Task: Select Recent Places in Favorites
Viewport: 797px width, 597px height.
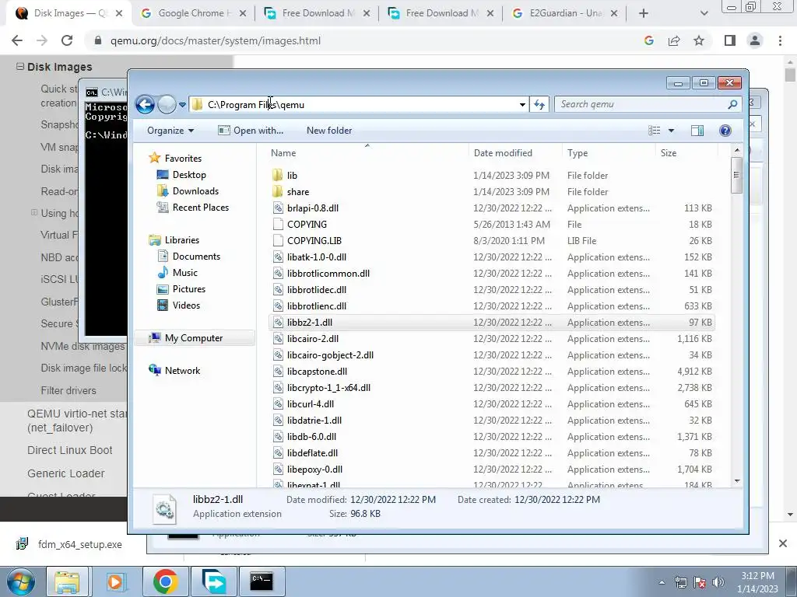Action: click(x=201, y=207)
